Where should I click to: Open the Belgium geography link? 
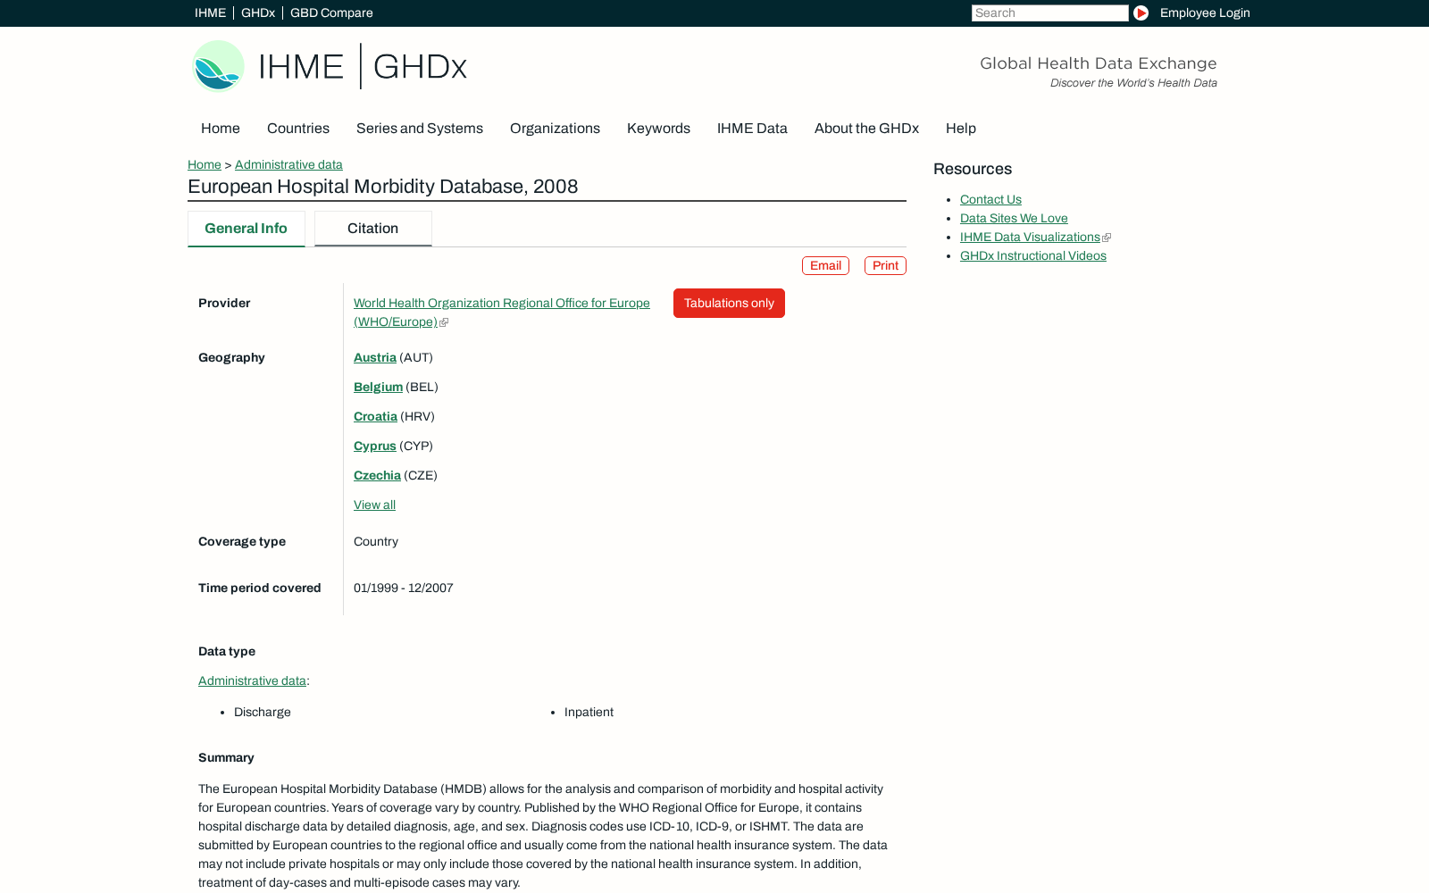click(x=378, y=387)
